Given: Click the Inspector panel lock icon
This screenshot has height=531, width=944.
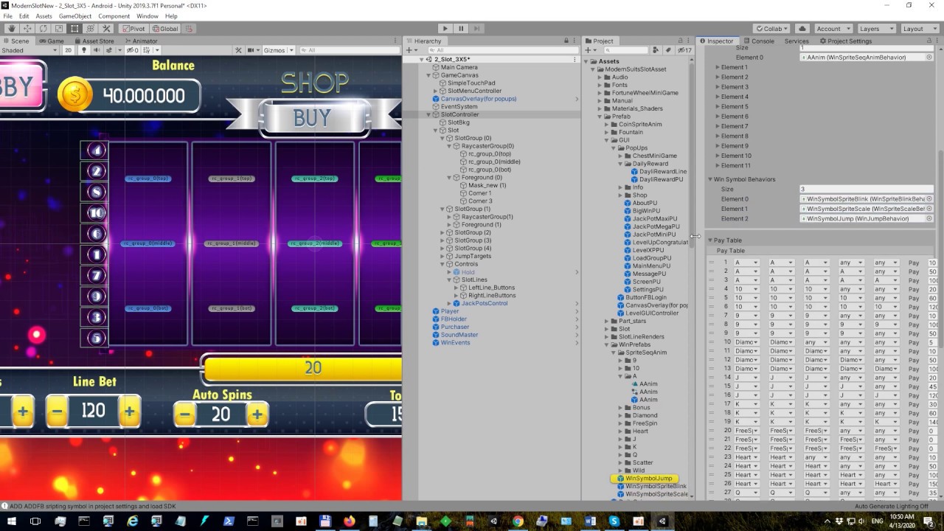Looking at the screenshot, I should coord(928,41).
